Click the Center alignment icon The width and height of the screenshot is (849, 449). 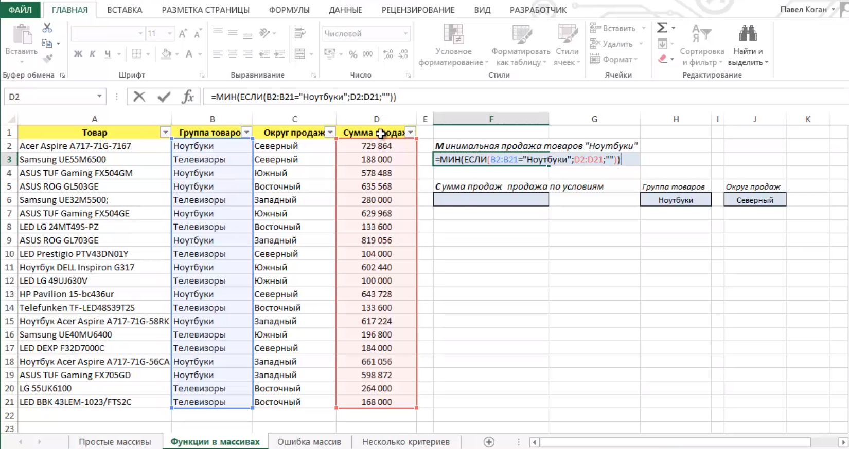coord(233,54)
